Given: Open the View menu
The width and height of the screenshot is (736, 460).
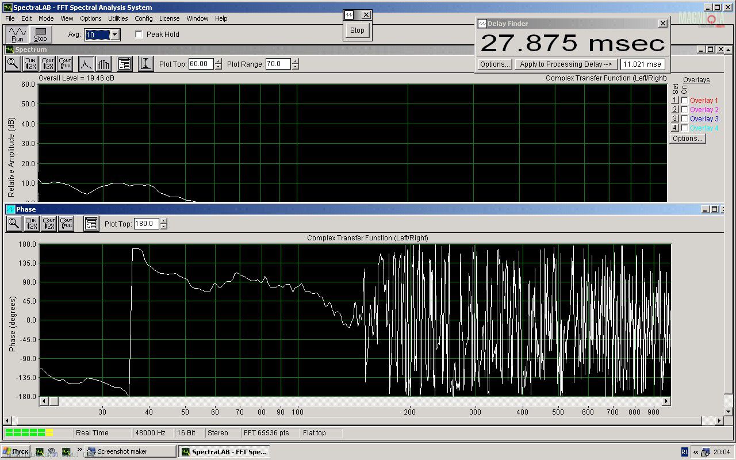Looking at the screenshot, I should (67, 18).
